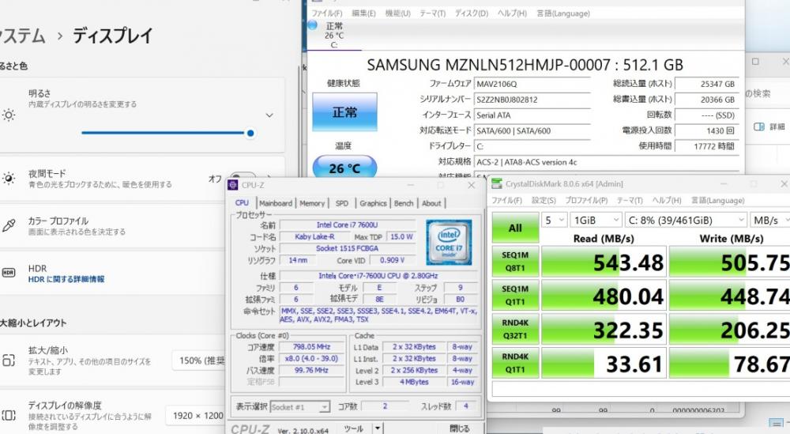Click the 使用時間 value 17772 時間
This screenshot has height=434, width=790.
click(x=707, y=146)
